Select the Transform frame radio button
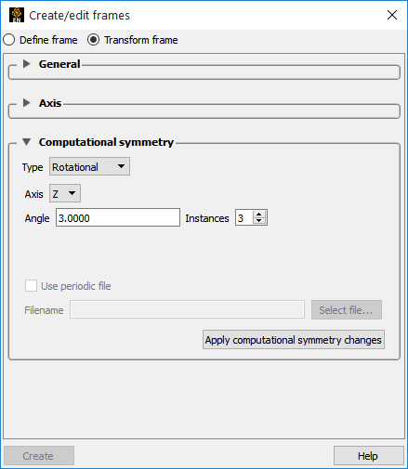The width and height of the screenshot is (408, 469). [x=93, y=40]
